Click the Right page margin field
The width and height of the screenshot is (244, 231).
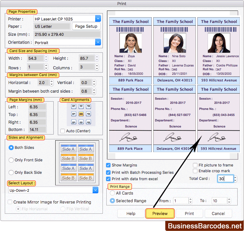tap(37, 122)
